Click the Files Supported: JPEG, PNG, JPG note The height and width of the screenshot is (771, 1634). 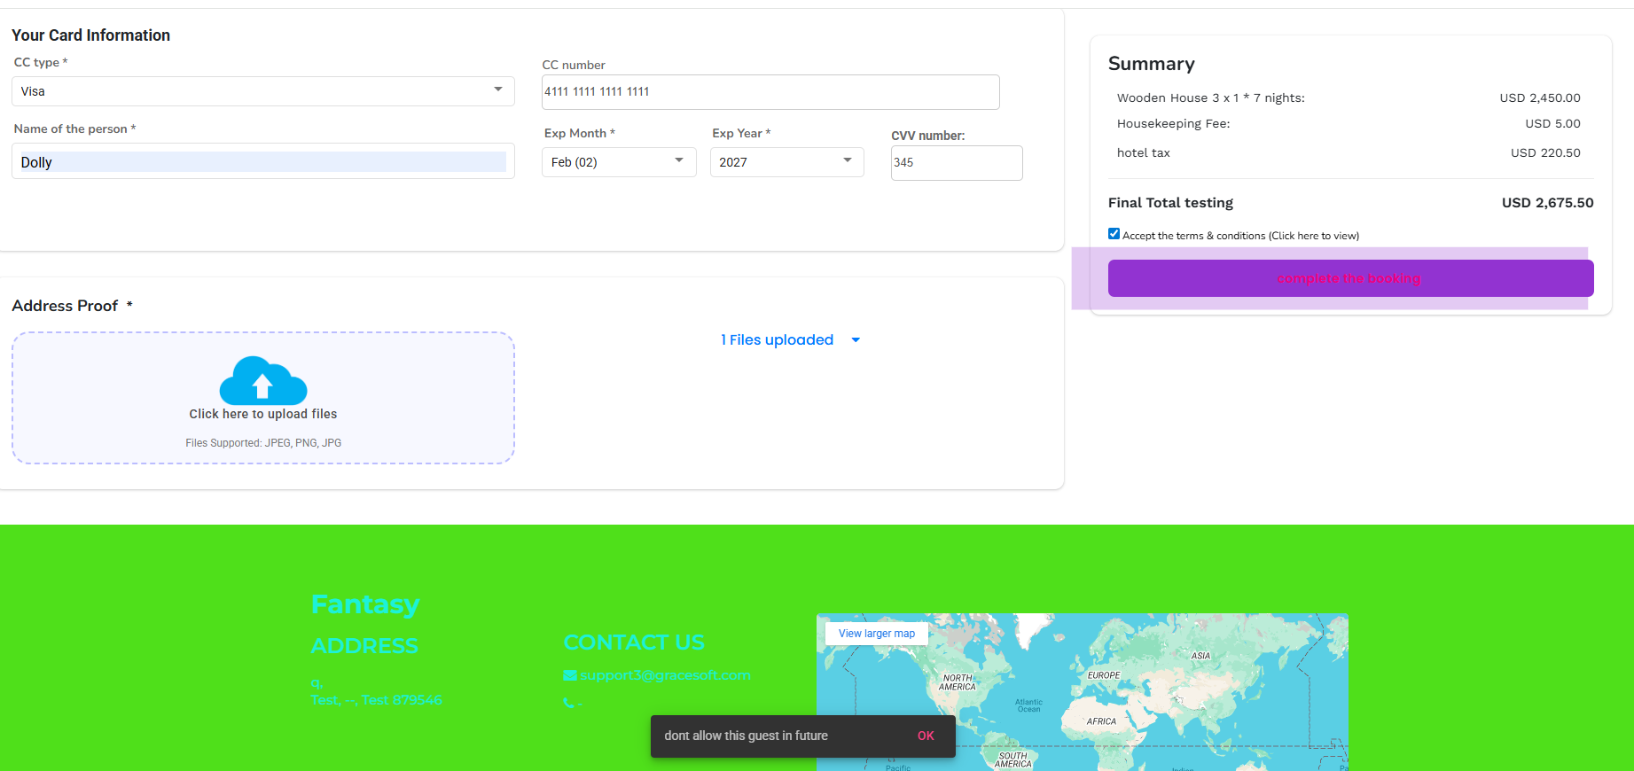point(263,443)
